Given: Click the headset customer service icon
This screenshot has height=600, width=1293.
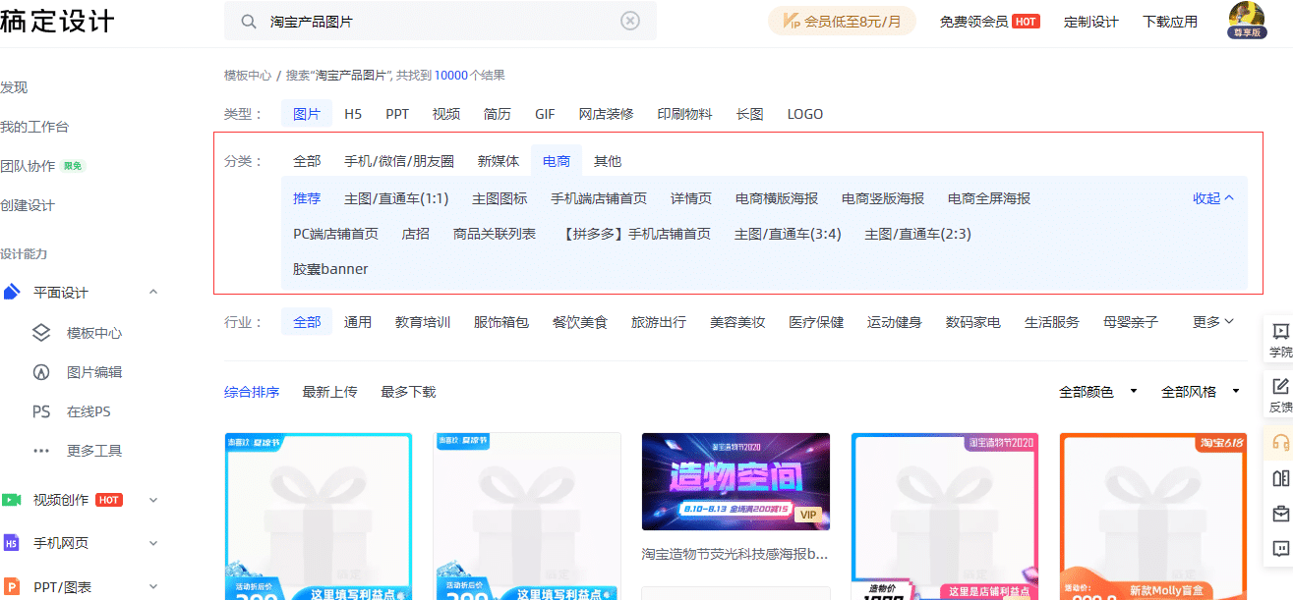Looking at the screenshot, I should click(x=1280, y=442).
